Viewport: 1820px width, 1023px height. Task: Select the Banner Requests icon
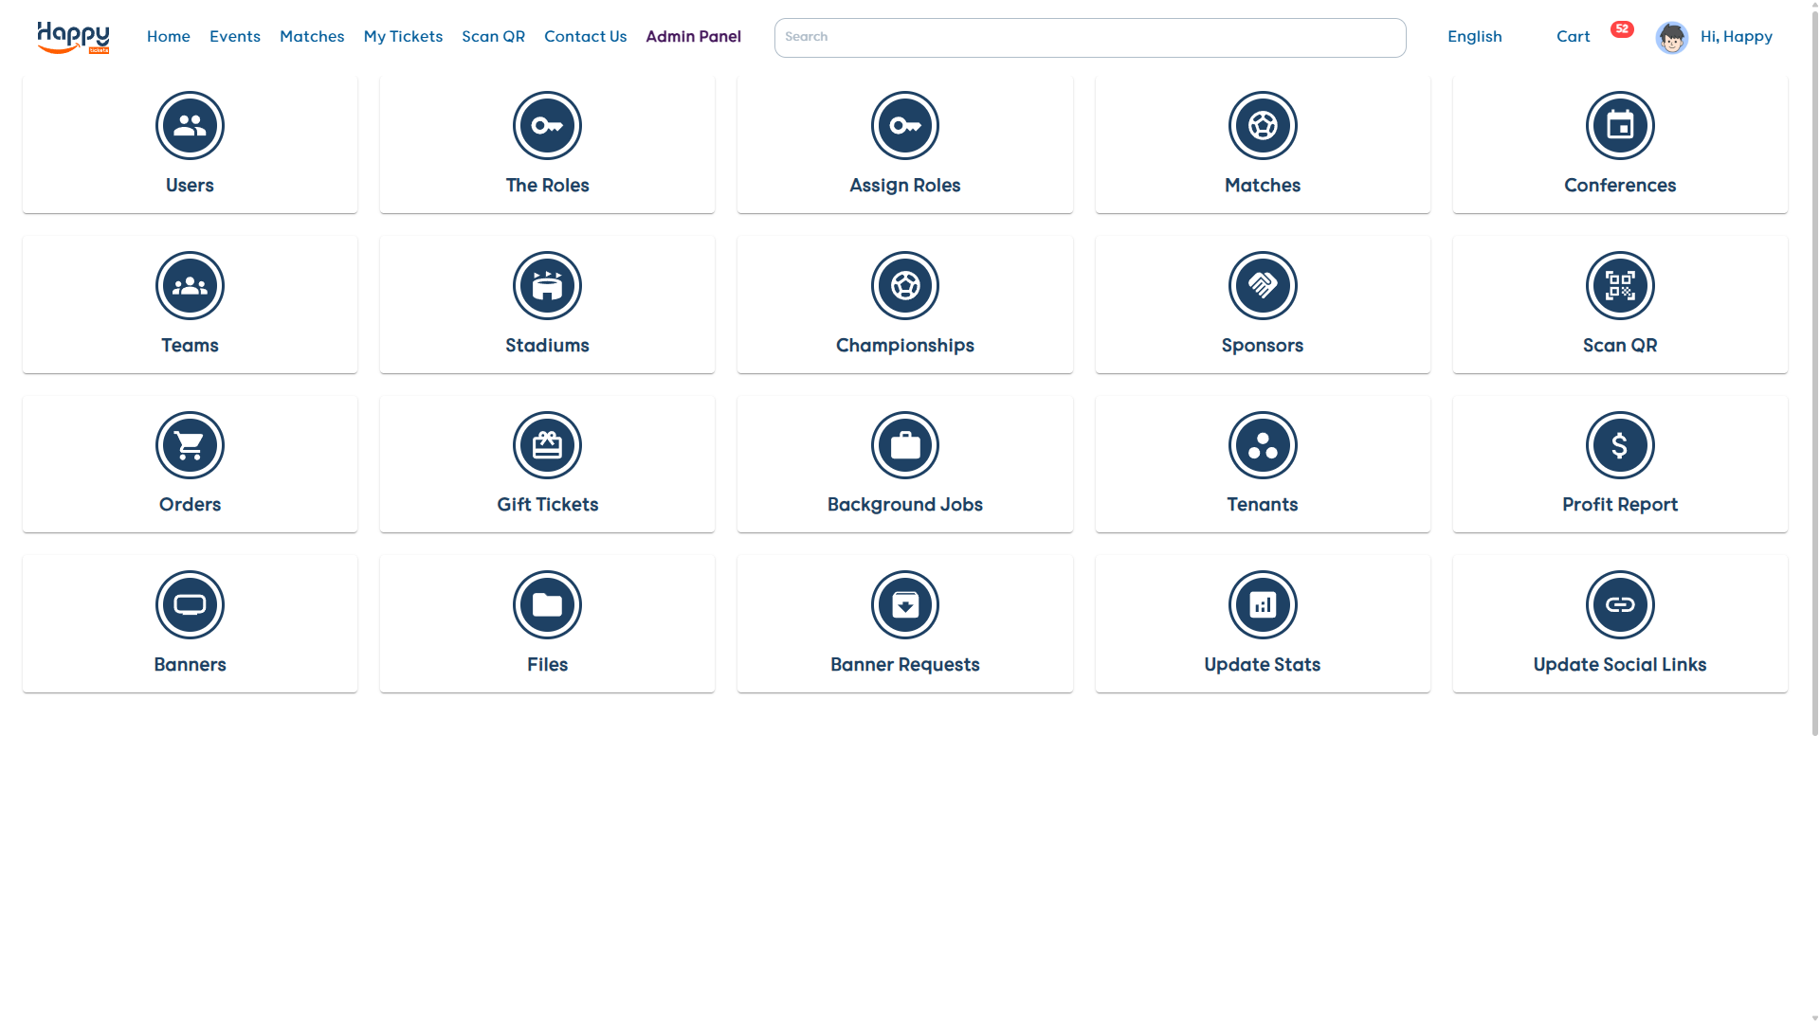click(904, 604)
